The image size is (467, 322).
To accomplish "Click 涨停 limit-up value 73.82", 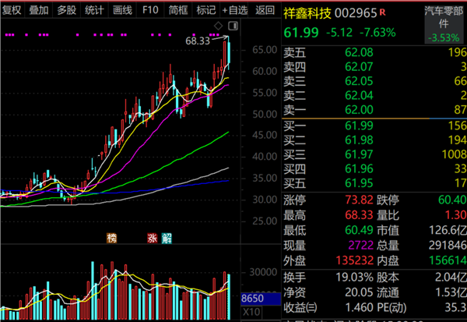I will [359, 200].
